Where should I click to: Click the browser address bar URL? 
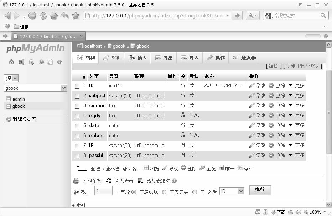coord(157,15)
